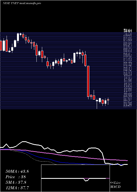137x192 pixels.
Task: Click the long red crash candlestick
Action: (88, 81)
